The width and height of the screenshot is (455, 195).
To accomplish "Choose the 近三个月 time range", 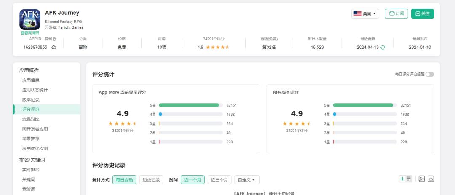I will click(x=221, y=180).
